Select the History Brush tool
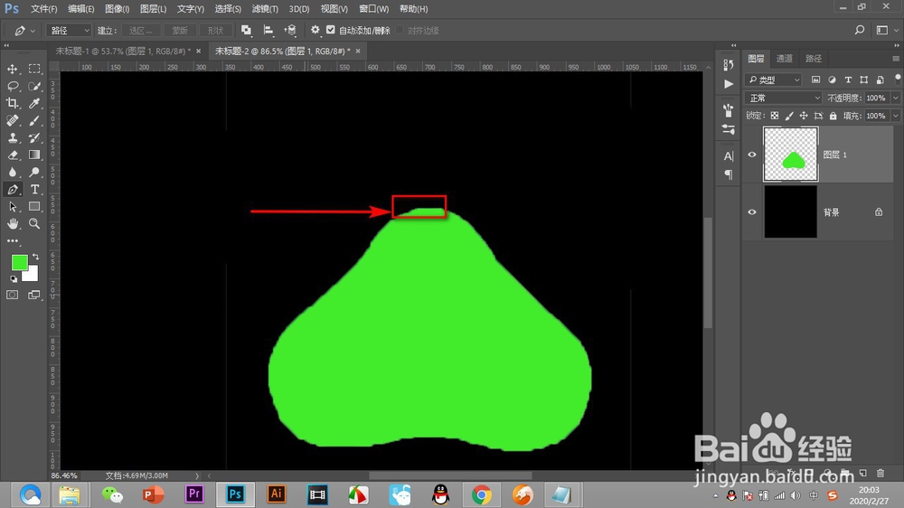Viewport: 904px width, 508px height. pyautogui.click(x=34, y=137)
